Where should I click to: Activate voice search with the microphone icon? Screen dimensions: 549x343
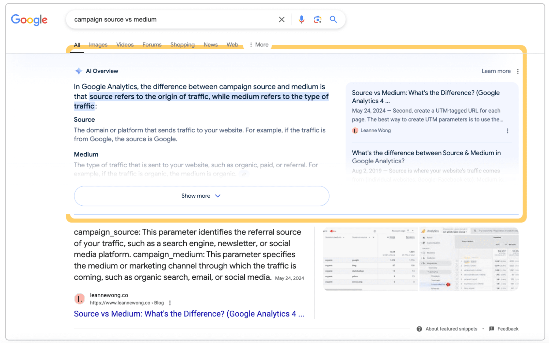coord(301,19)
